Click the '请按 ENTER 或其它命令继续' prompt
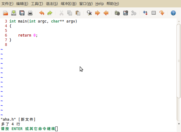181x132 pixels. point(28,129)
